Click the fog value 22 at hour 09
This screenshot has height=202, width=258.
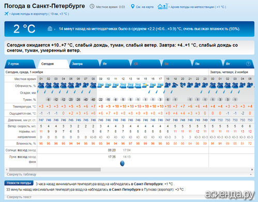[101, 100]
